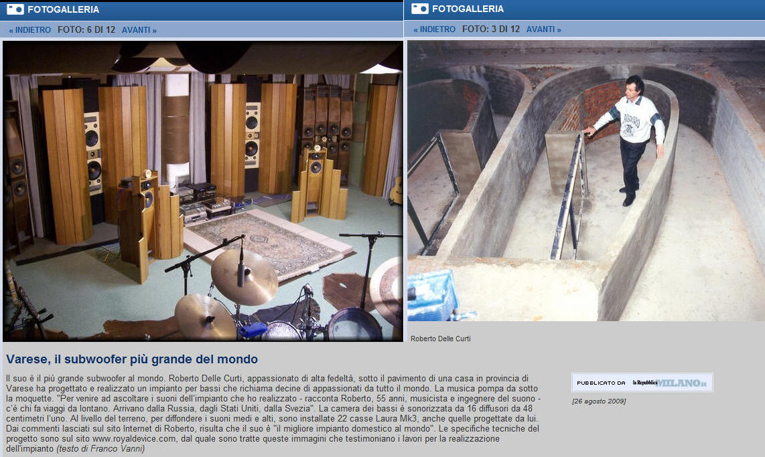This screenshot has width=765, height=457.
Task: Click the Milano.it logo in published badge
Action: [682, 383]
